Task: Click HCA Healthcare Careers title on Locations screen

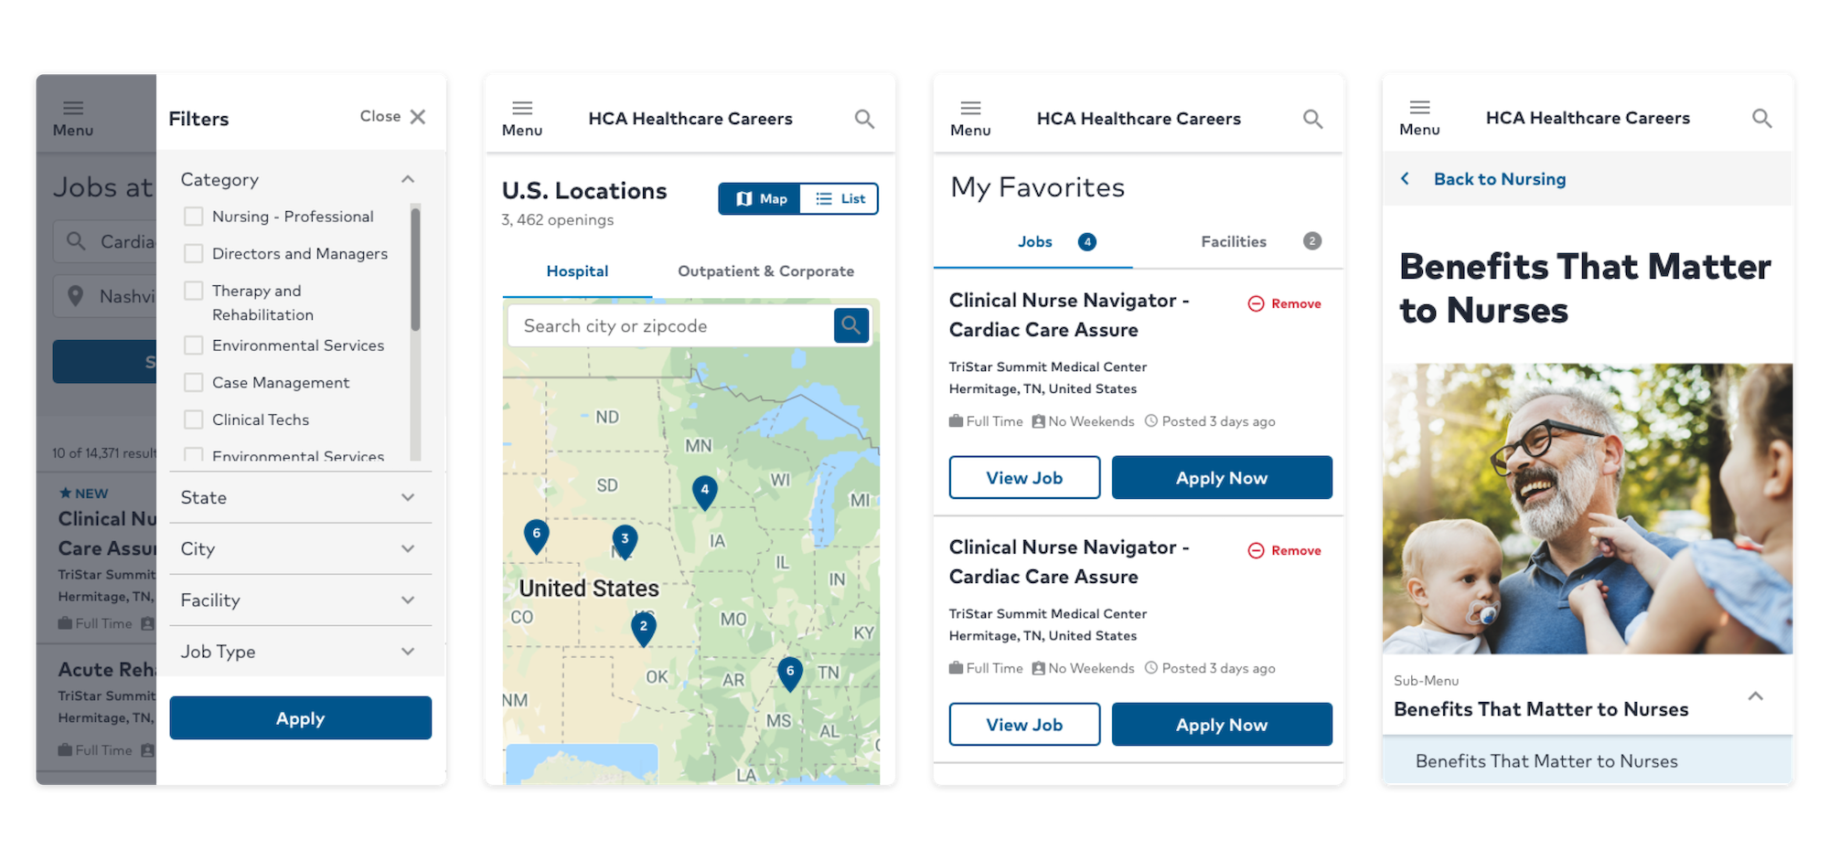Action: point(690,119)
